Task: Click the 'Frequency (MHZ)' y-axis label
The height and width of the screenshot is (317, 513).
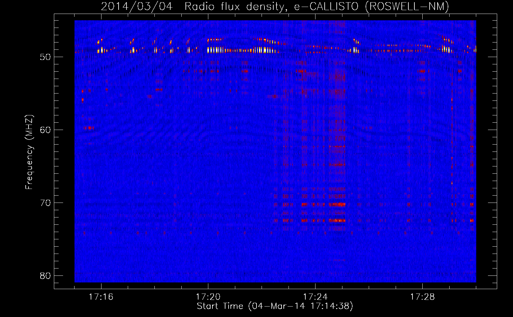Action: point(29,152)
